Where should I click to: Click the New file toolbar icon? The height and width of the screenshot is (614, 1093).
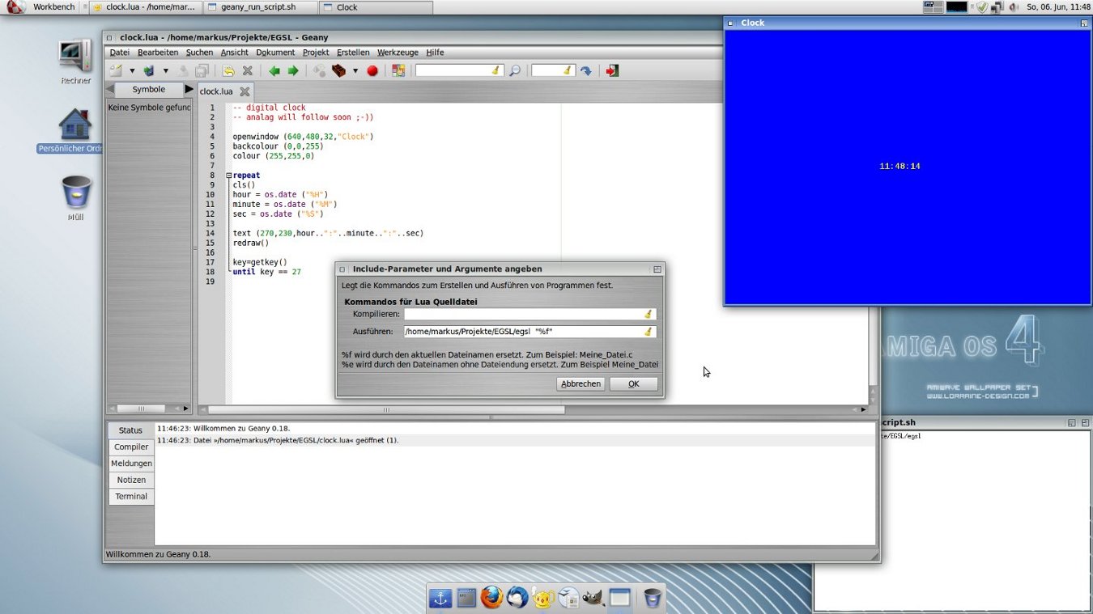tap(117, 71)
